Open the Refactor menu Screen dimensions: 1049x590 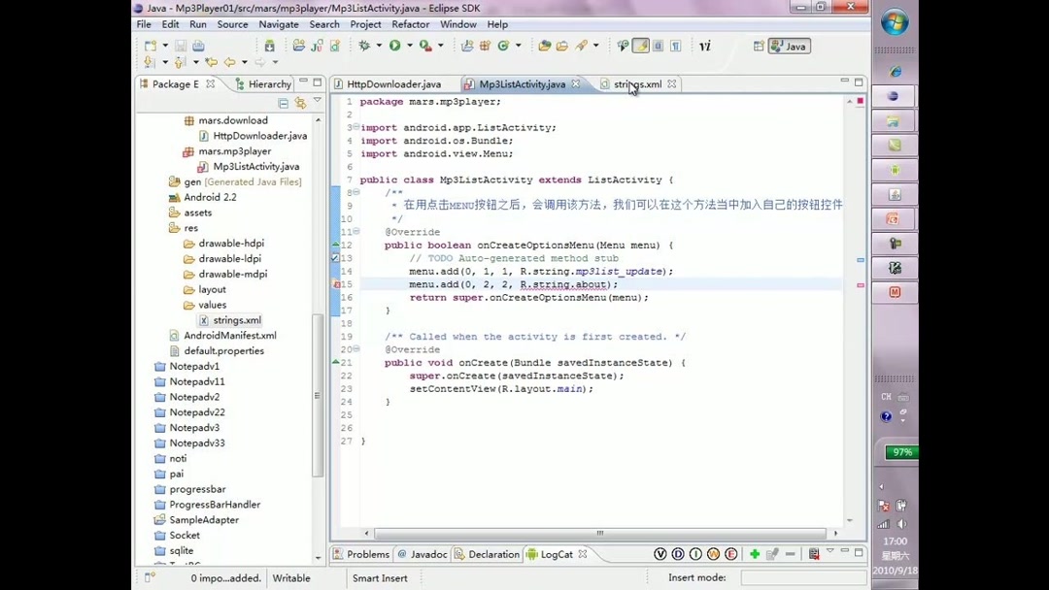pyautogui.click(x=410, y=24)
